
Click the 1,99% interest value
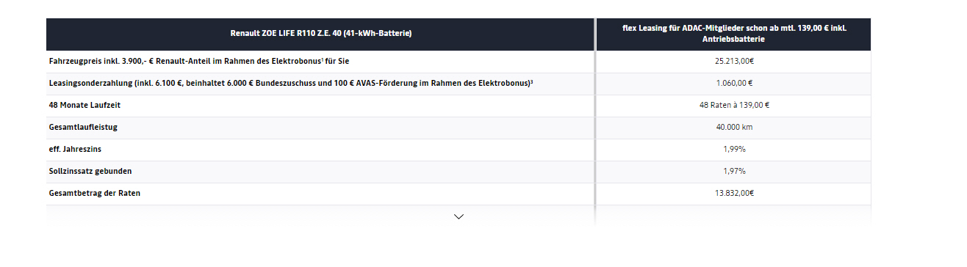coord(734,149)
